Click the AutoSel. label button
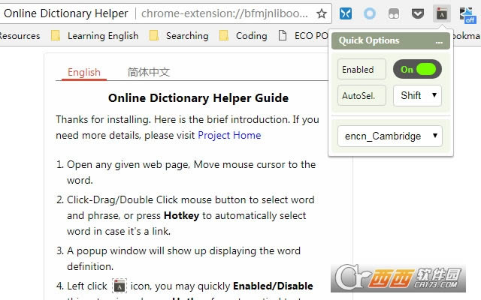Image resolution: width=481 pixels, height=300 pixels. (362, 95)
